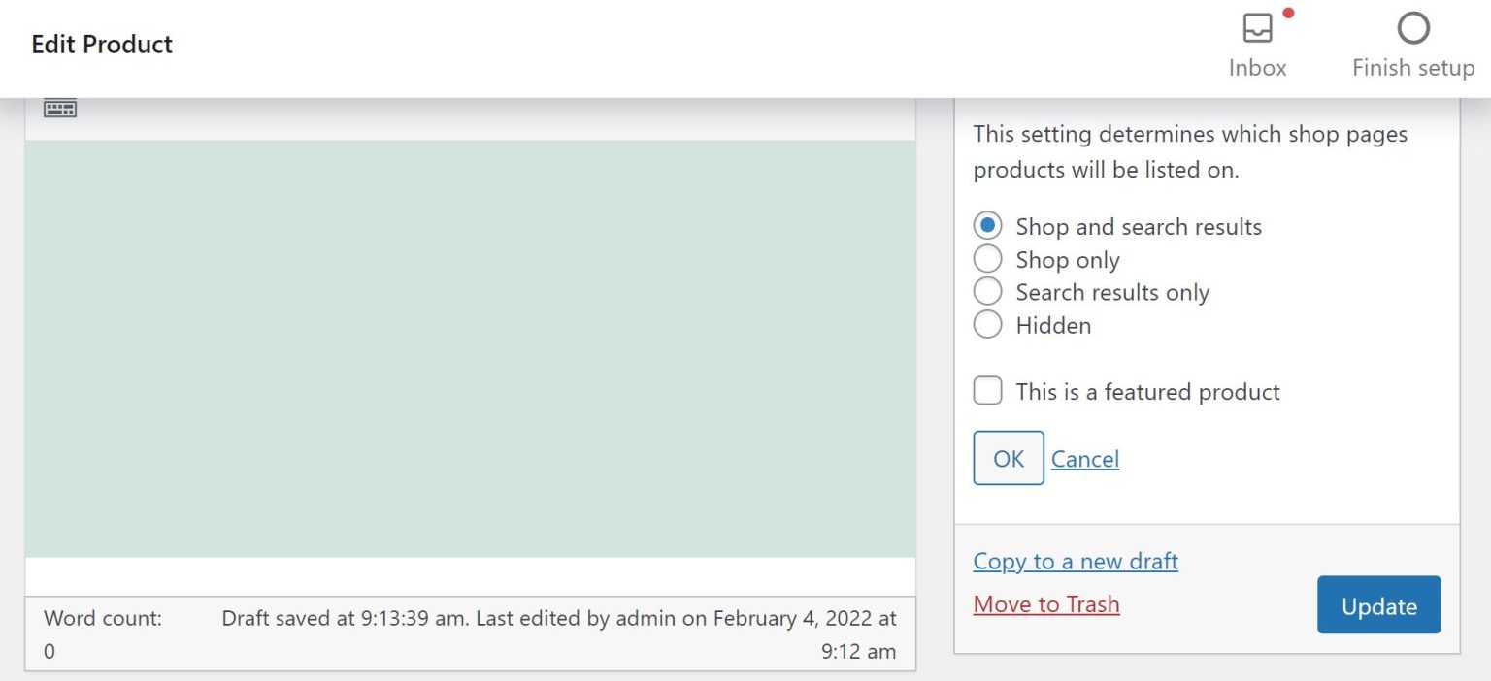The height and width of the screenshot is (681, 1491).
Task: Move the product to Trash
Action: click(x=1045, y=604)
